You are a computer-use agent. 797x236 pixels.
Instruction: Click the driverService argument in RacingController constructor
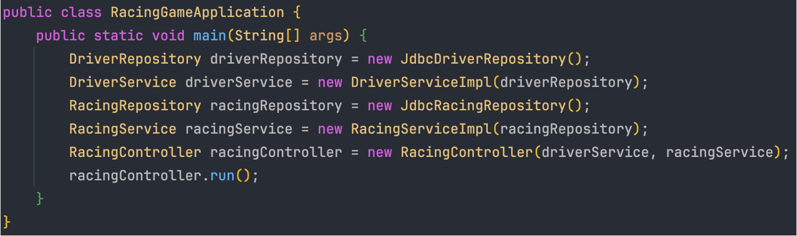(x=595, y=153)
